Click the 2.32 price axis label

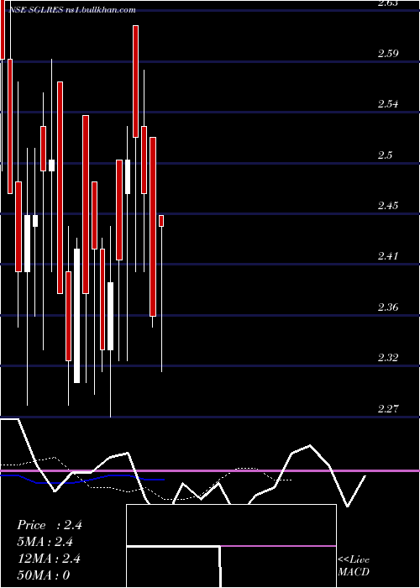(388, 357)
